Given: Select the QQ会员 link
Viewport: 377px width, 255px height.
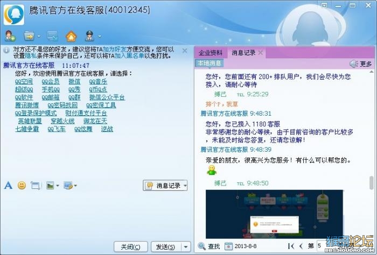Looking at the screenshot, I should [x=51, y=82].
